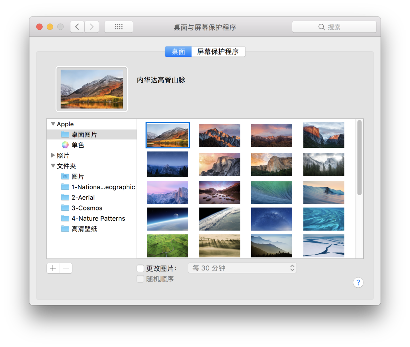Go back using the left arrow
This screenshot has height=347, width=410.
[77, 27]
